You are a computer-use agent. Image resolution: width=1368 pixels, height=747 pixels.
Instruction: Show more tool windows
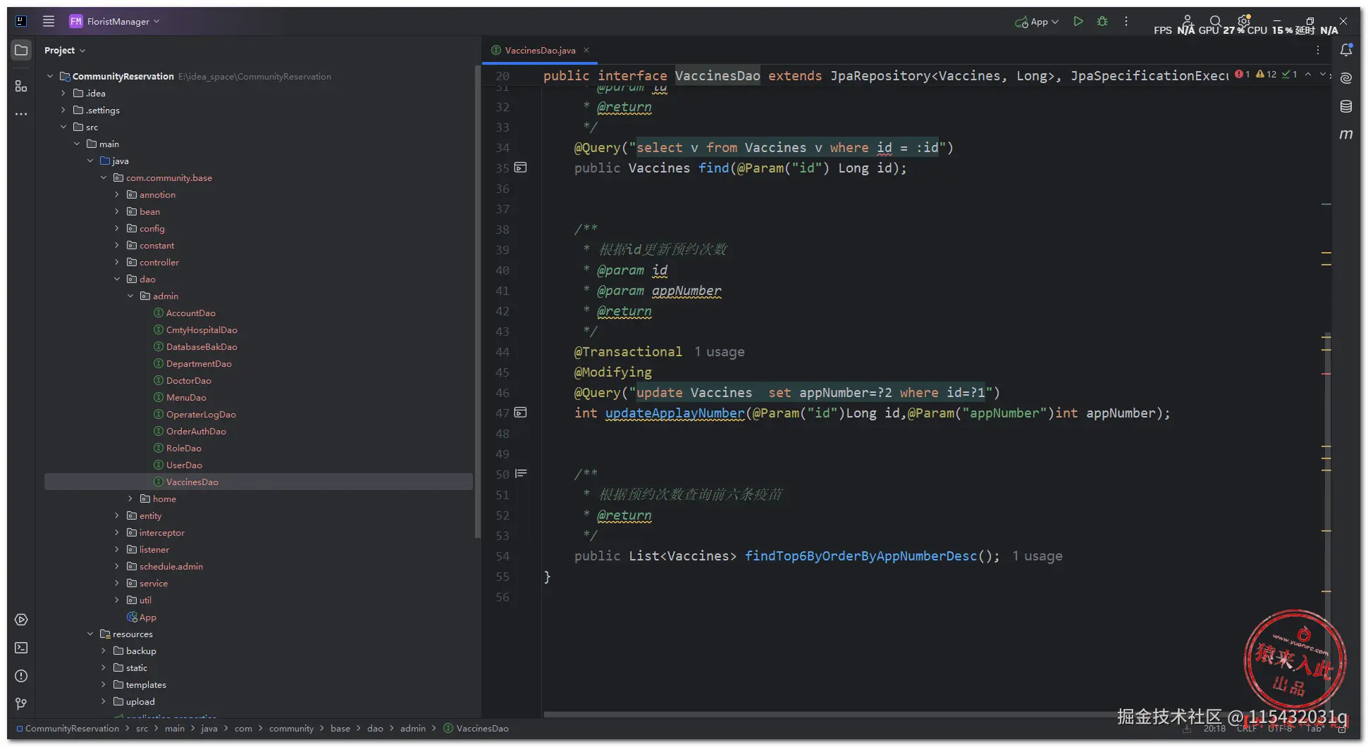(x=21, y=113)
